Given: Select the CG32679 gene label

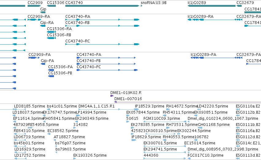Looking at the screenshot, I should 245,3.
